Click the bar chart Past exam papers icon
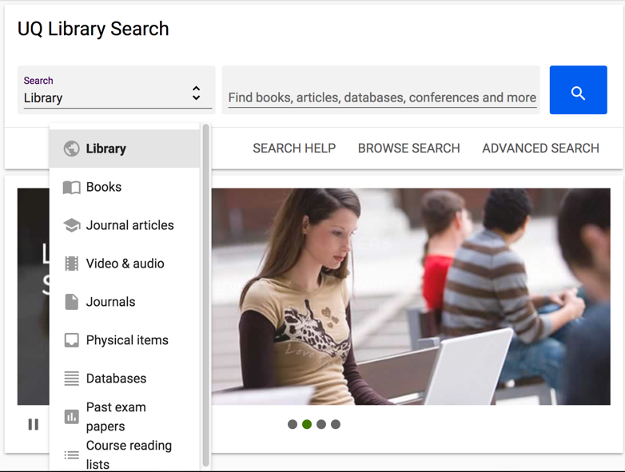Image resolution: width=625 pixels, height=472 pixels. tap(71, 417)
